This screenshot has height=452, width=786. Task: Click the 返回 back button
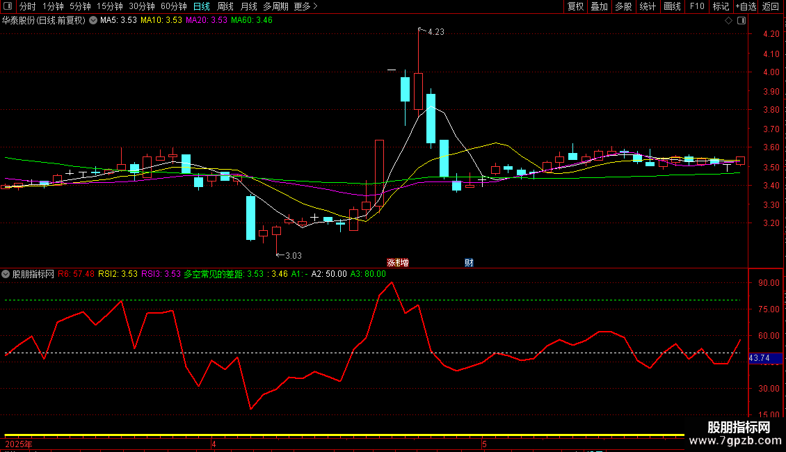771,6
